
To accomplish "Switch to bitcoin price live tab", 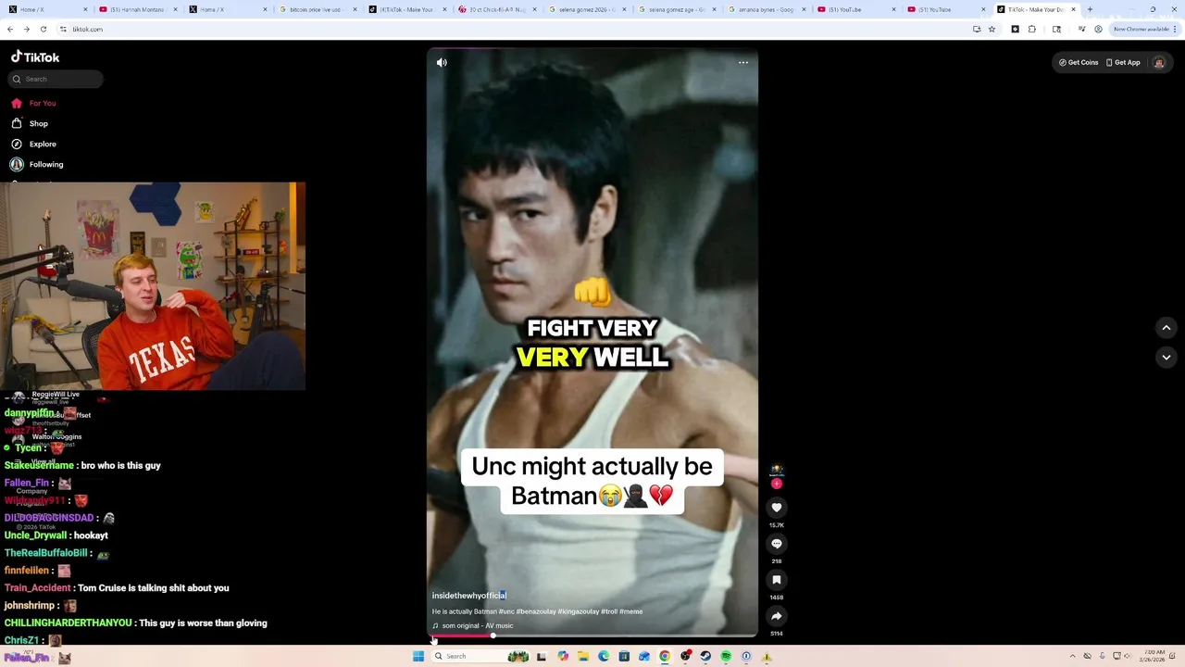I will 317,9.
